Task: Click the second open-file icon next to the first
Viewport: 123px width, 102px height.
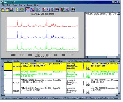Action: (x=8, y=10)
